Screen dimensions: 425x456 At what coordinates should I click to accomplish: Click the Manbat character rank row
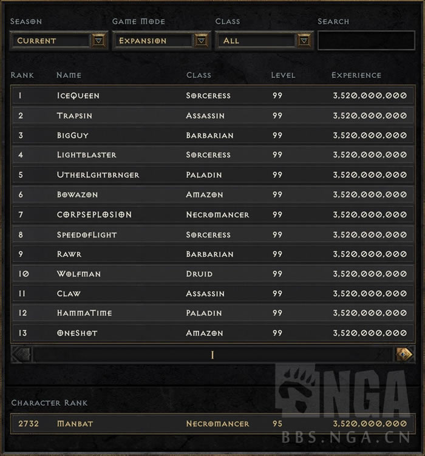pos(212,423)
